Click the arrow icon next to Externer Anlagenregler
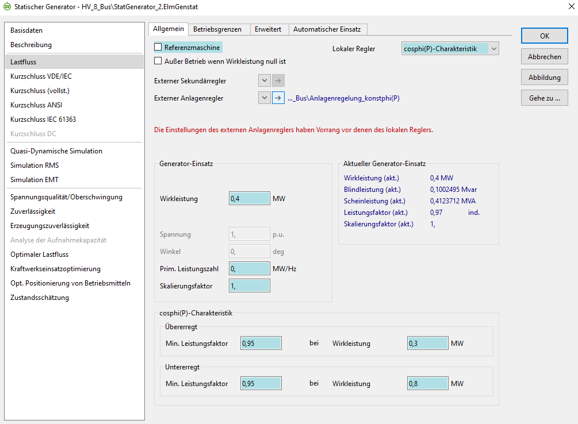This screenshot has height=424, width=578. (x=278, y=98)
